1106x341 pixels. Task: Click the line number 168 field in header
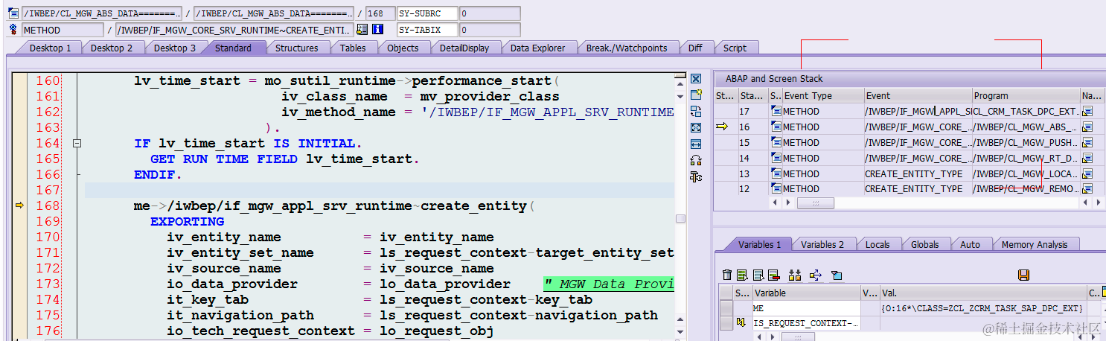[x=380, y=13]
